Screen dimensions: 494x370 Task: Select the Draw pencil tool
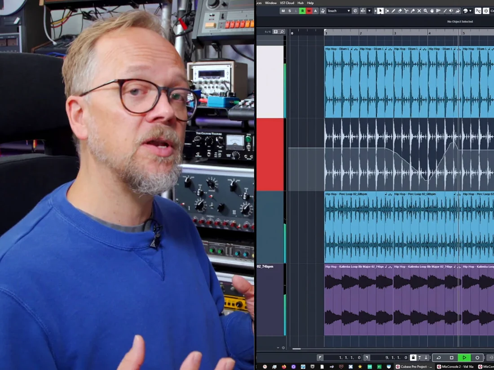point(393,11)
